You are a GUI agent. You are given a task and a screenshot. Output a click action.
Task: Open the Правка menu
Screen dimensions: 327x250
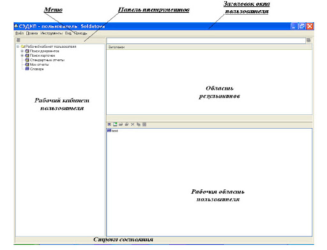pos(32,33)
